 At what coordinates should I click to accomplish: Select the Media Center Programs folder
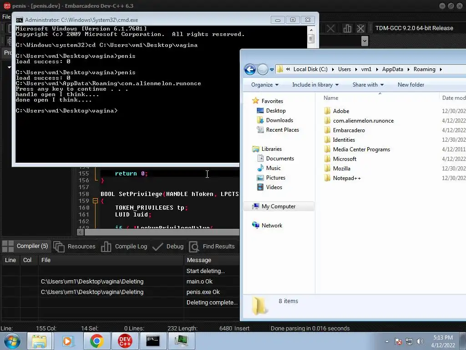pos(361,149)
